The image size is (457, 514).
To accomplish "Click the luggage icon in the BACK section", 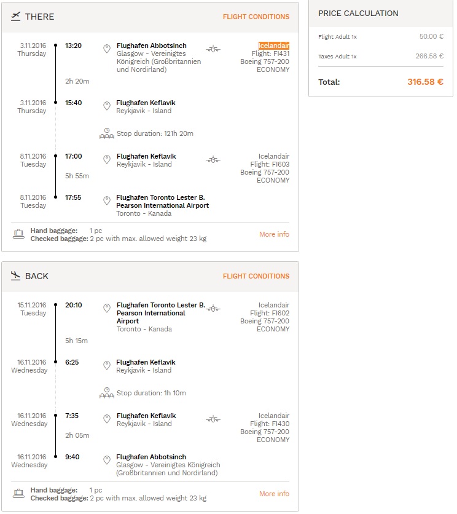I will 18,493.
